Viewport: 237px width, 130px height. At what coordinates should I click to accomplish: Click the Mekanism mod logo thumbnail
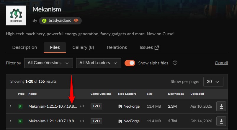coord(16,15)
